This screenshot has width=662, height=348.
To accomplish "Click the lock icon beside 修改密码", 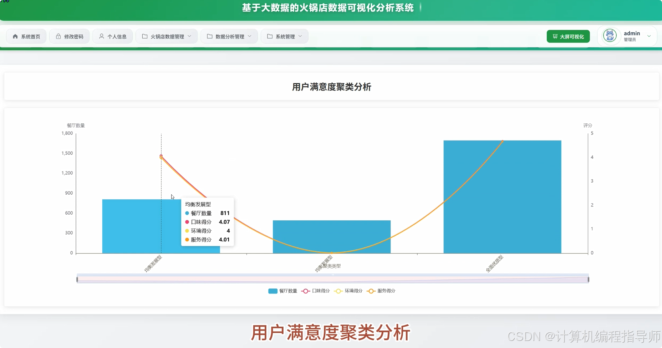I will point(58,36).
